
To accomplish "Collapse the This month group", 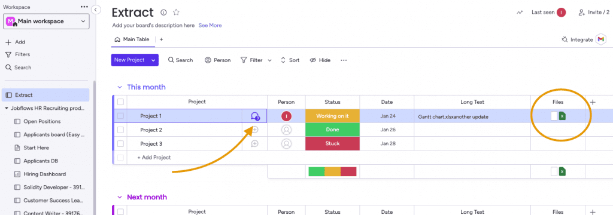I will point(120,87).
